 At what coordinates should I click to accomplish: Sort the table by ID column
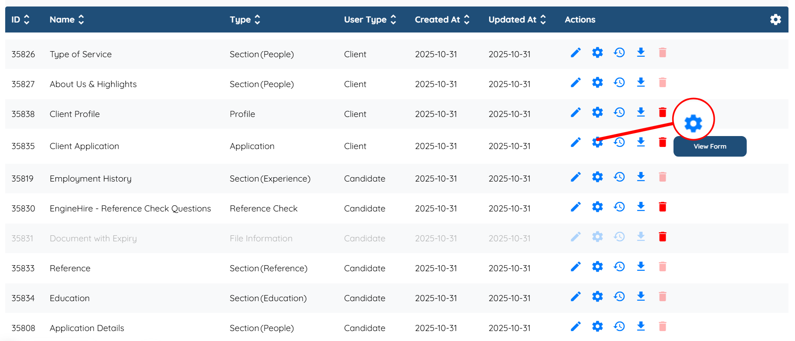click(x=20, y=19)
